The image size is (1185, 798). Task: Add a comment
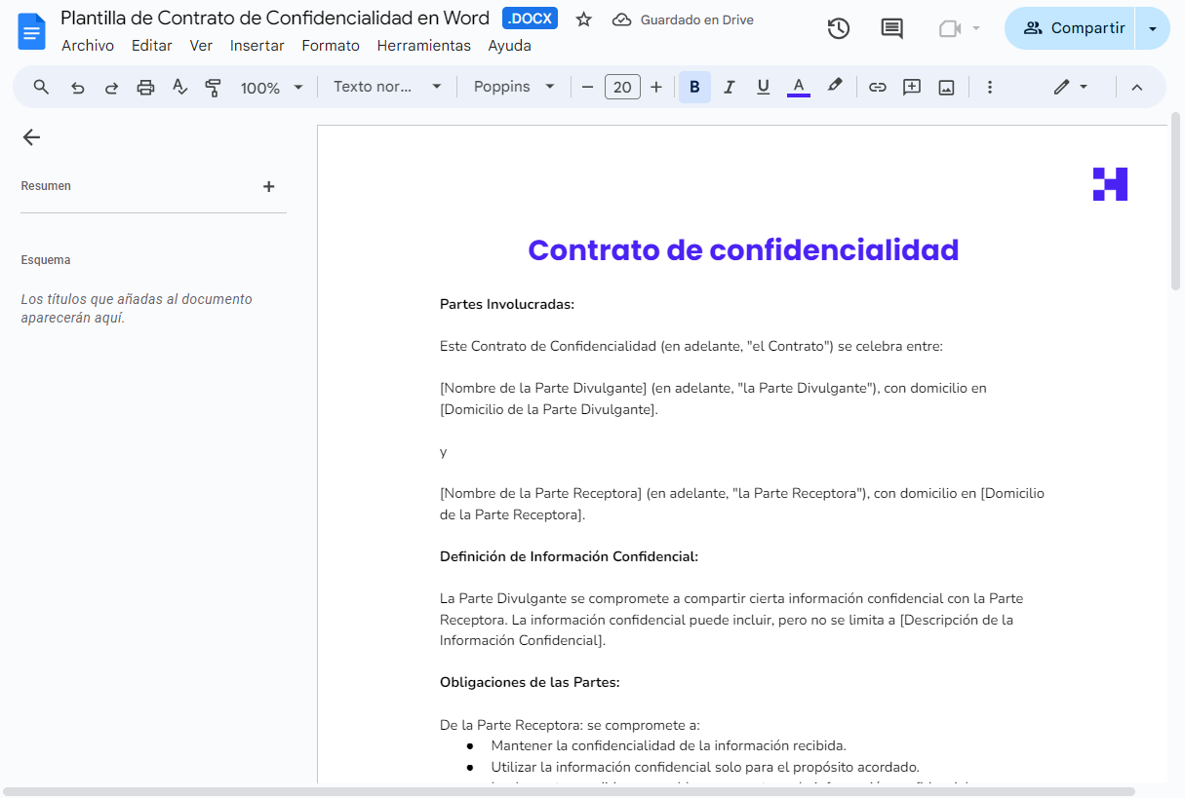(911, 87)
